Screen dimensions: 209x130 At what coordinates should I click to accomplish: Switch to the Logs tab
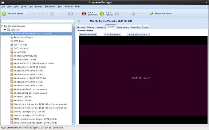pos(146,27)
